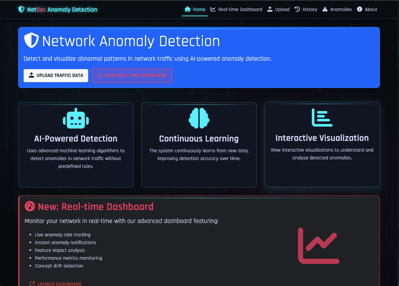This screenshot has height=286, width=399.
Task: Click the chart icon beside Real-time Dashboard
Action: tap(213, 9)
